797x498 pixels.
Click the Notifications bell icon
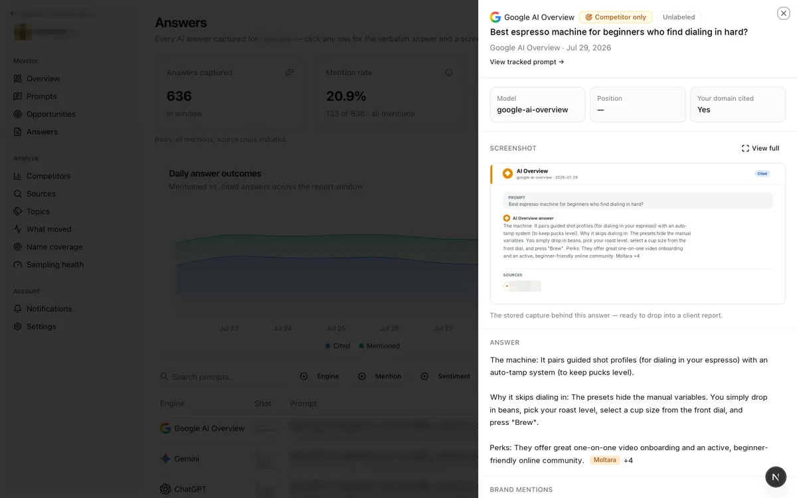[x=18, y=309]
